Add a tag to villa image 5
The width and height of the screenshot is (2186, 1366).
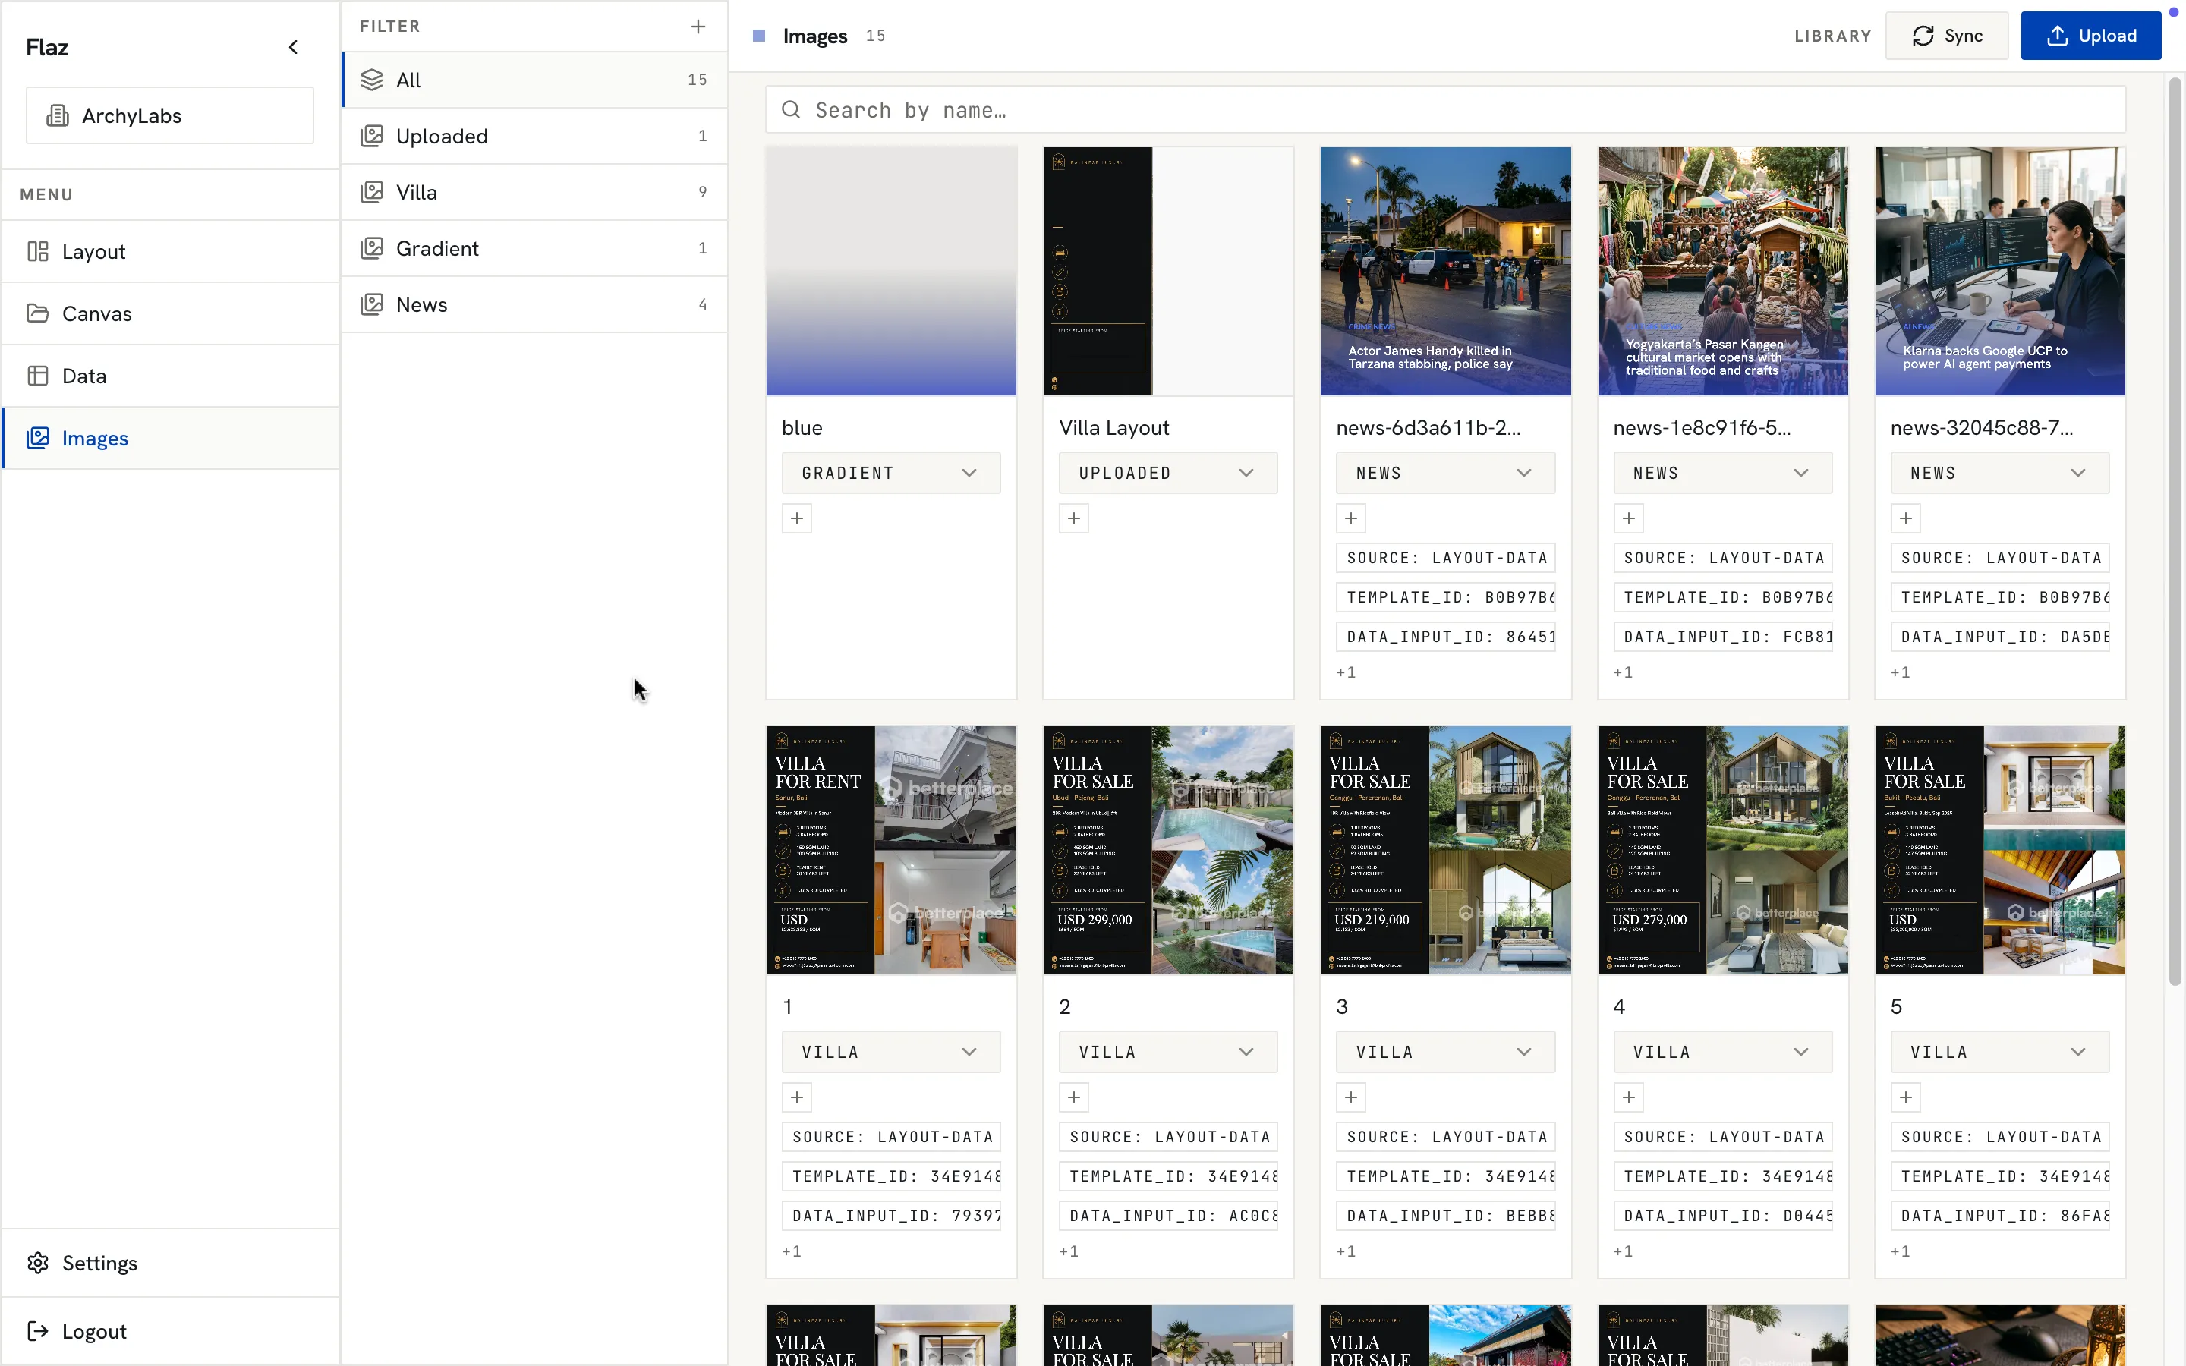[1906, 1097]
